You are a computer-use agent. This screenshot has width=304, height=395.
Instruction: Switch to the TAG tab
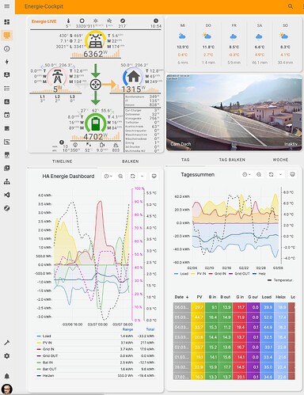click(x=185, y=160)
